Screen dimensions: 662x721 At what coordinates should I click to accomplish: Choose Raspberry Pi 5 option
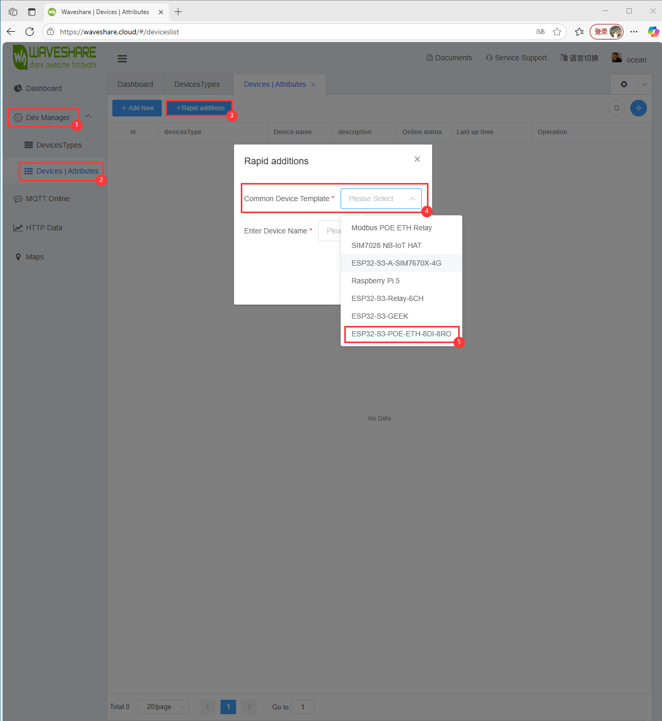pos(401,281)
